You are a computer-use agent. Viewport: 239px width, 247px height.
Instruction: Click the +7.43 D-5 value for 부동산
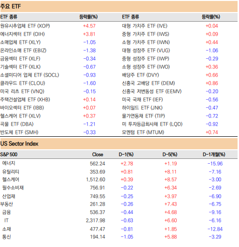[170, 204]
